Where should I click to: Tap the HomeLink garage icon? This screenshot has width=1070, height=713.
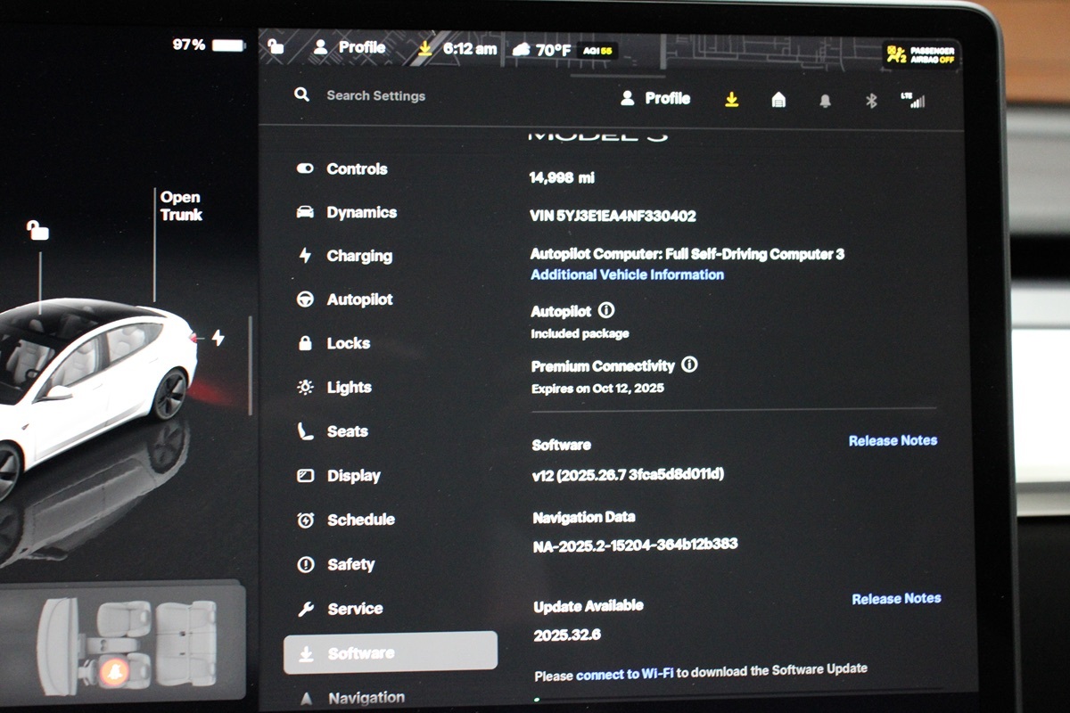778,100
